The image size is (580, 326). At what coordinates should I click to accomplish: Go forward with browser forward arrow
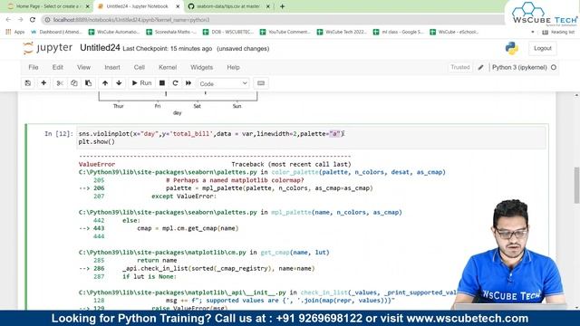click(20, 20)
